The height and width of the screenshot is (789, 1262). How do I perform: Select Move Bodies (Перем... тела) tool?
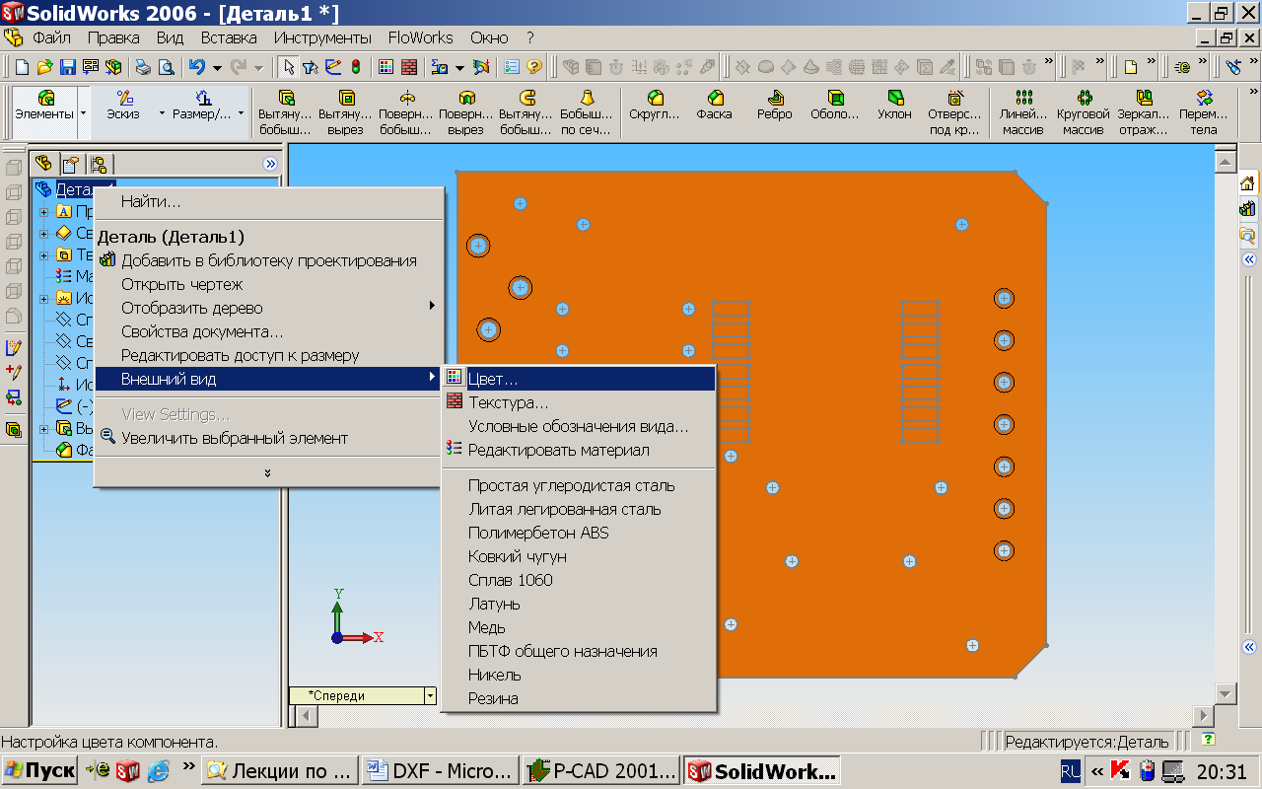pos(1203,111)
